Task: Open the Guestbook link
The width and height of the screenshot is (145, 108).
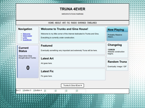Action: [x=27, y=40]
